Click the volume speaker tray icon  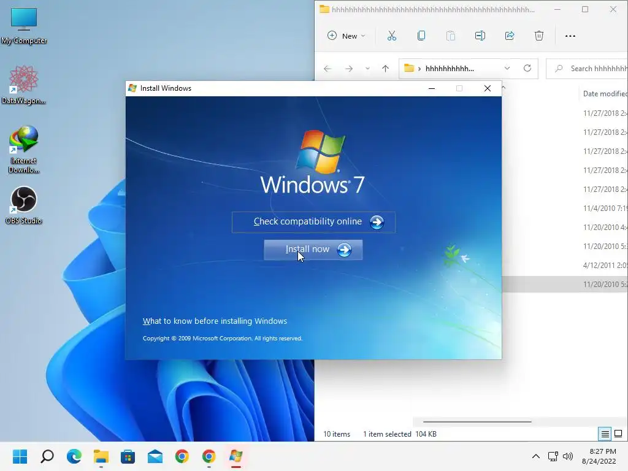tap(567, 456)
